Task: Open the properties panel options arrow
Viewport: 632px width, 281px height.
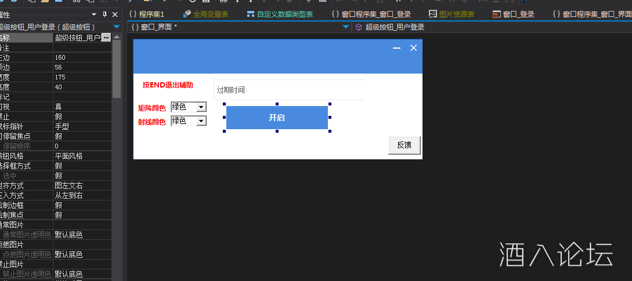Action: [x=95, y=14]
